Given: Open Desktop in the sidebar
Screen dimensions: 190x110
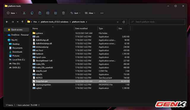Looking at the screenshot, I should click(x=15, y=44).
